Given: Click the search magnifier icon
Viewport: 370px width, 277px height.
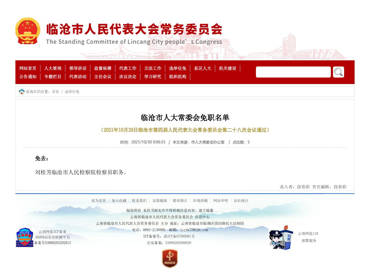Looking at the screenshot, I should [338, 72].
